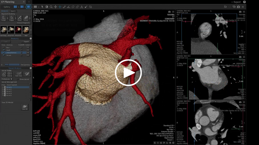This screenshot has width=259, height=145.
Task: Click the reset view icon
Action: click(234, 7)
